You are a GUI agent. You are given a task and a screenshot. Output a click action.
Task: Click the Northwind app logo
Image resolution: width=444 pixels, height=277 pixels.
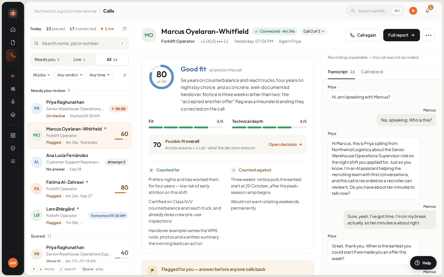tap(13, 13)
